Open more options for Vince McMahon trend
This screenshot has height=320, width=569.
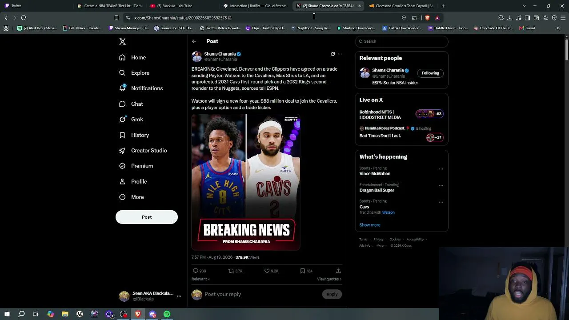pos(441,169)
